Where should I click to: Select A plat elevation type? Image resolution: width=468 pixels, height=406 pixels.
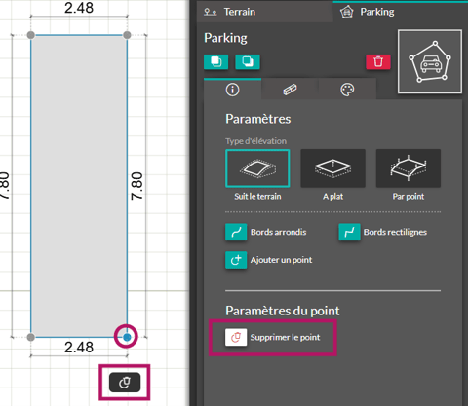(332, 168)
